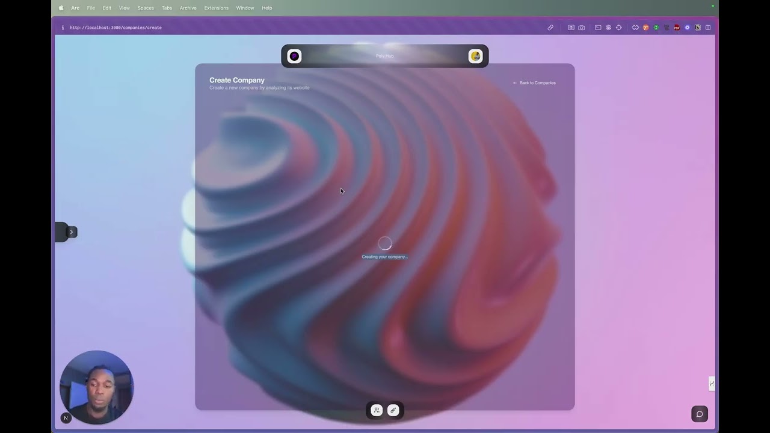Screen dimensions: 770x433
Task: Click the dark purple logo in Poly Hub bar
Action: click(294, 56)
